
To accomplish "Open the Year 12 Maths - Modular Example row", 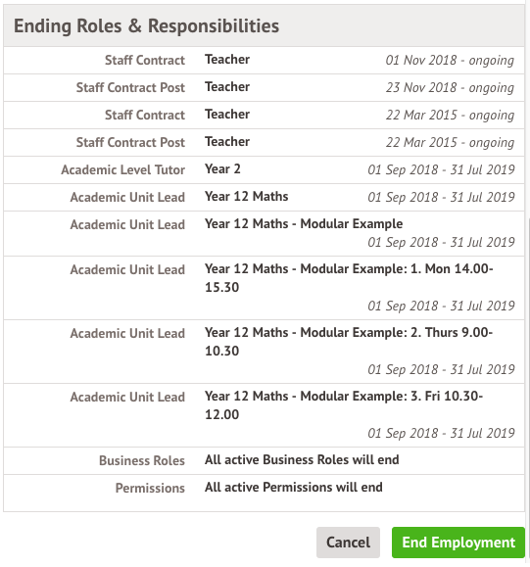I will coord(265,234).
